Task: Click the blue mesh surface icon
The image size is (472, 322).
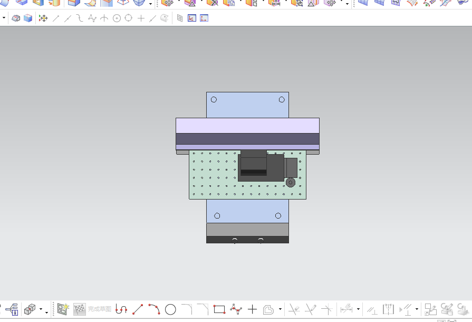Action: point(379,3)
